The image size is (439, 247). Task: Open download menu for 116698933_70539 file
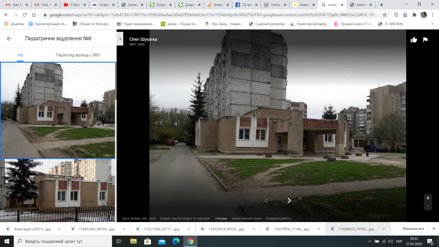(384, 229)
